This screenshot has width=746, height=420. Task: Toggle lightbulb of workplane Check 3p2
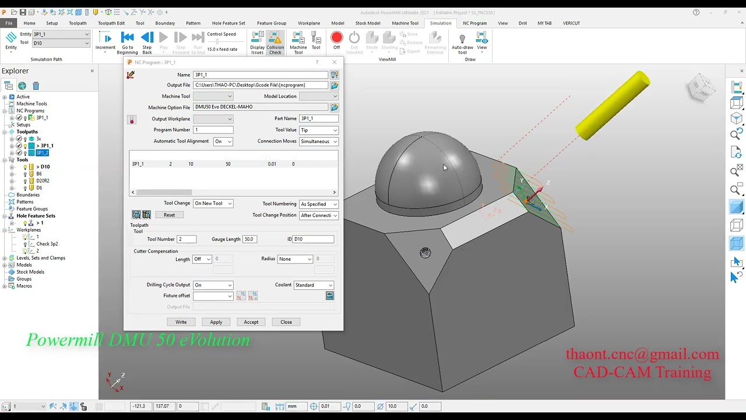tap(25, 244)
